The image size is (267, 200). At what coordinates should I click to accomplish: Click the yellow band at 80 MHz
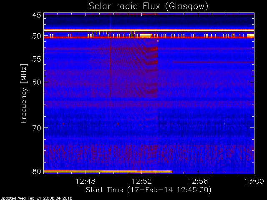coord(108,171)
